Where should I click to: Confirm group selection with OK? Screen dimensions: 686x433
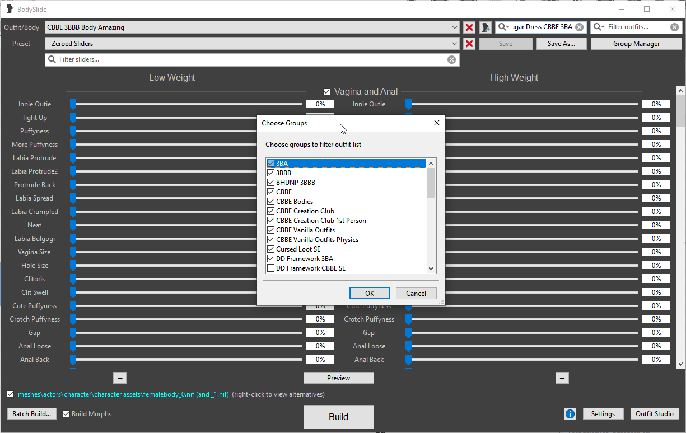(x=370, y=294)
